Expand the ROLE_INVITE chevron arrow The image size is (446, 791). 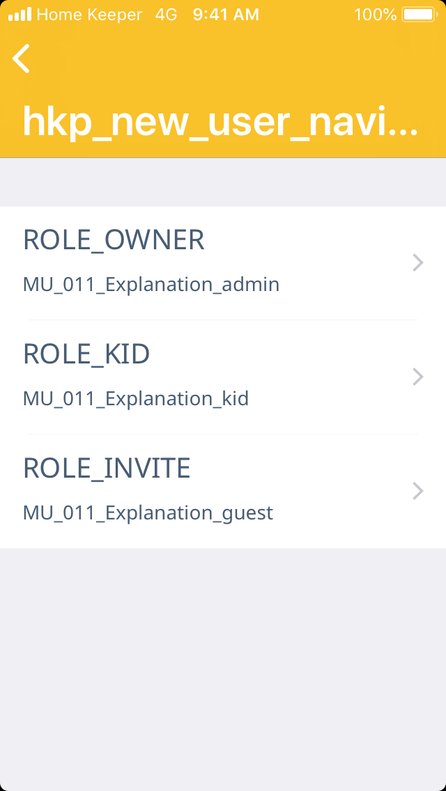click(x=418, y=491)
